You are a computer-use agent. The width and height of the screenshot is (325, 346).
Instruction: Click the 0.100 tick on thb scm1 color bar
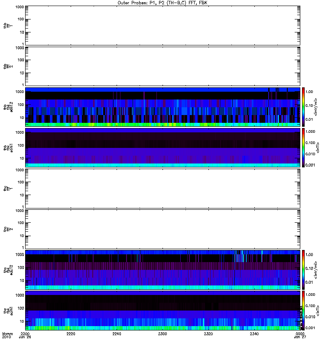[310, 143]
